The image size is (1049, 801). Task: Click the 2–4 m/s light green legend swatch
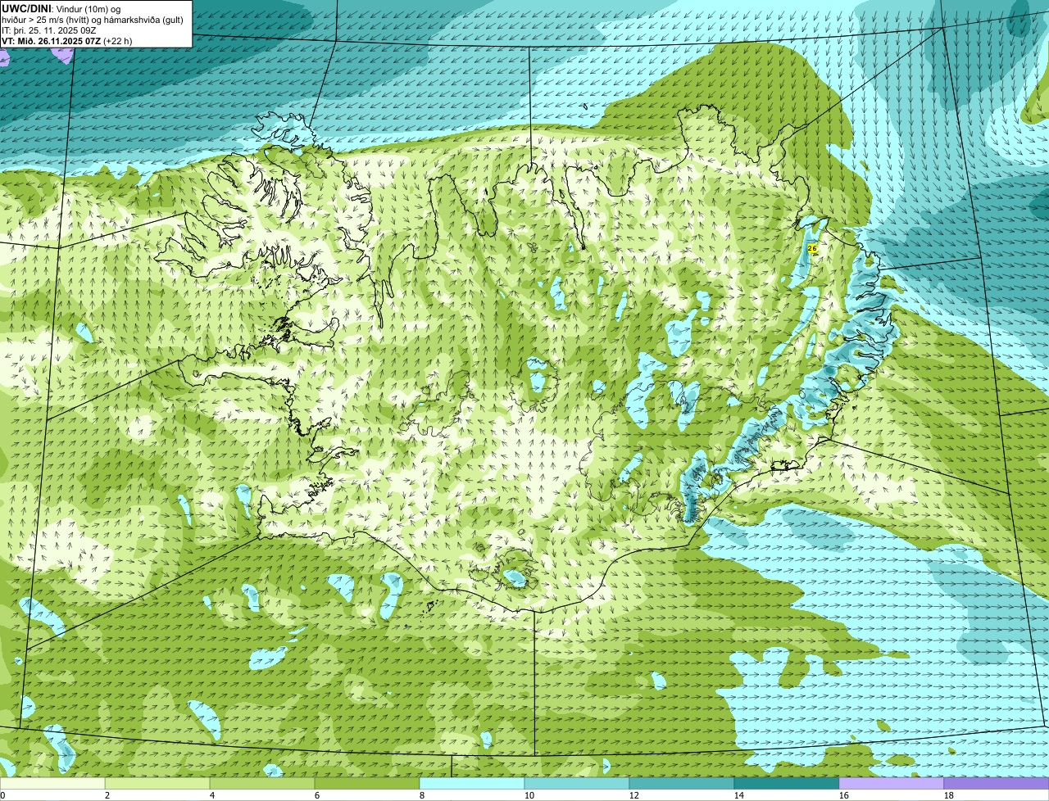[157, 784]
